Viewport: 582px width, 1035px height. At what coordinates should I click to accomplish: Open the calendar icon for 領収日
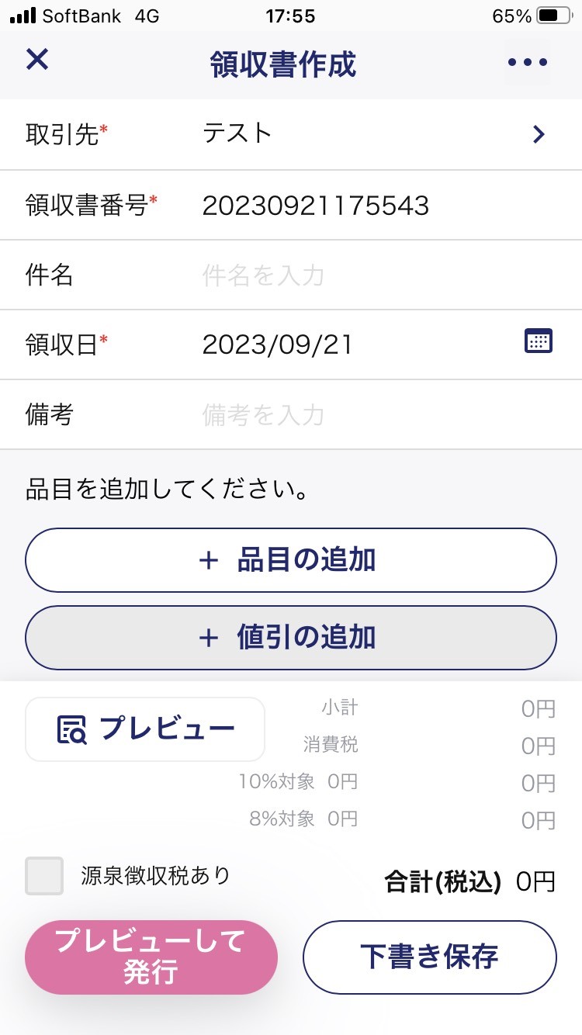tap(539, 341)
